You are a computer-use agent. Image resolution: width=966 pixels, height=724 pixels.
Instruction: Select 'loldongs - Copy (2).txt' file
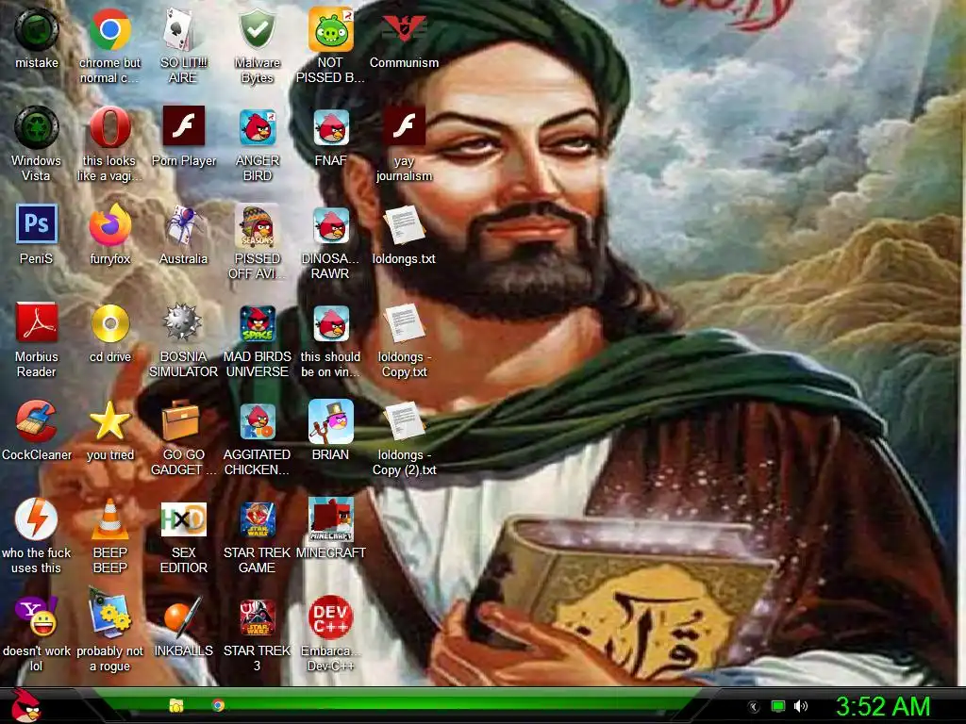click(404, 421)
